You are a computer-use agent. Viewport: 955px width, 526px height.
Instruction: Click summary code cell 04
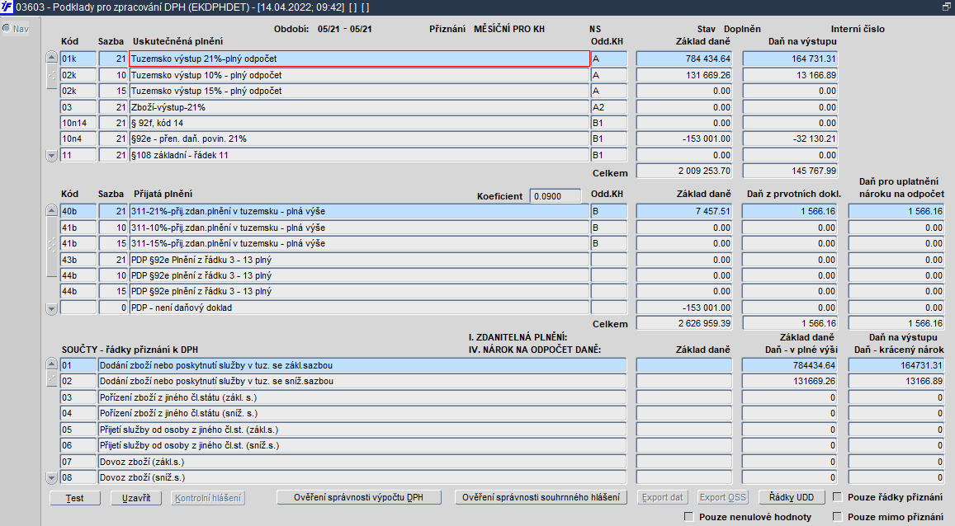coord(78,414)
